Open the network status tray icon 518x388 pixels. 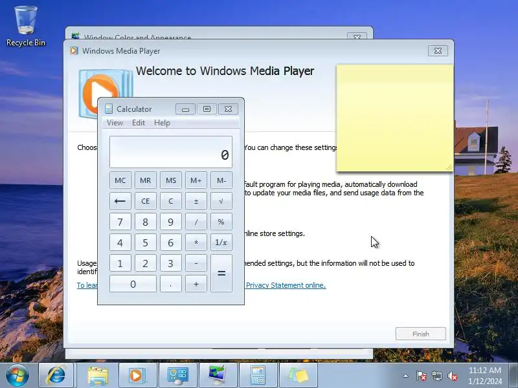point(437,376)
